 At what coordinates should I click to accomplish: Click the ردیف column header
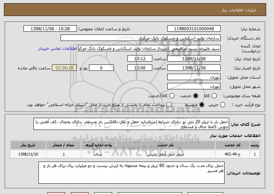255,145
